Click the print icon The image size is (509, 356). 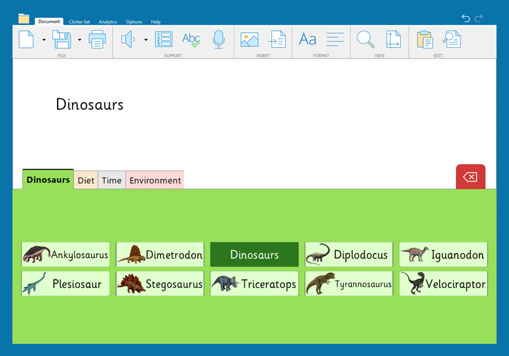click(x=97, y=39)
